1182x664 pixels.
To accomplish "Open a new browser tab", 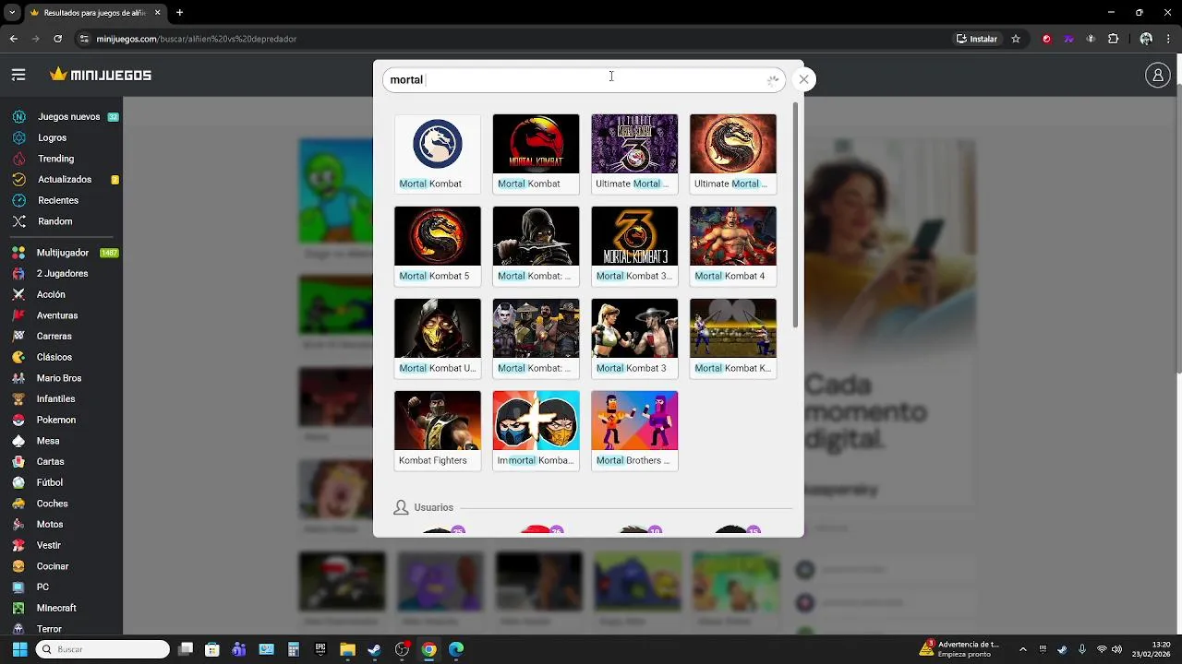I will tap(179, 13).
